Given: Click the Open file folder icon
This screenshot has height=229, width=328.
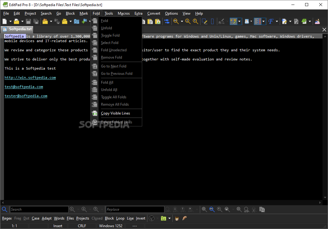Looking at the screenshot, I should point(16,21).
